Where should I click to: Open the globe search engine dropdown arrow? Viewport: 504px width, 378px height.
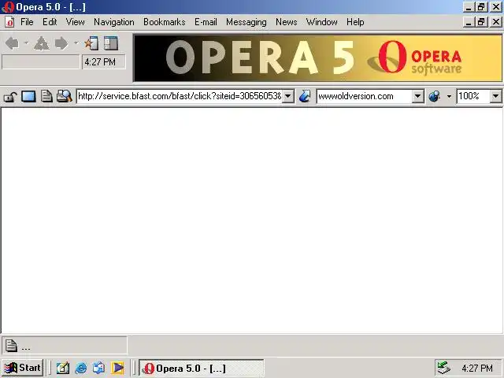(449, 96)
